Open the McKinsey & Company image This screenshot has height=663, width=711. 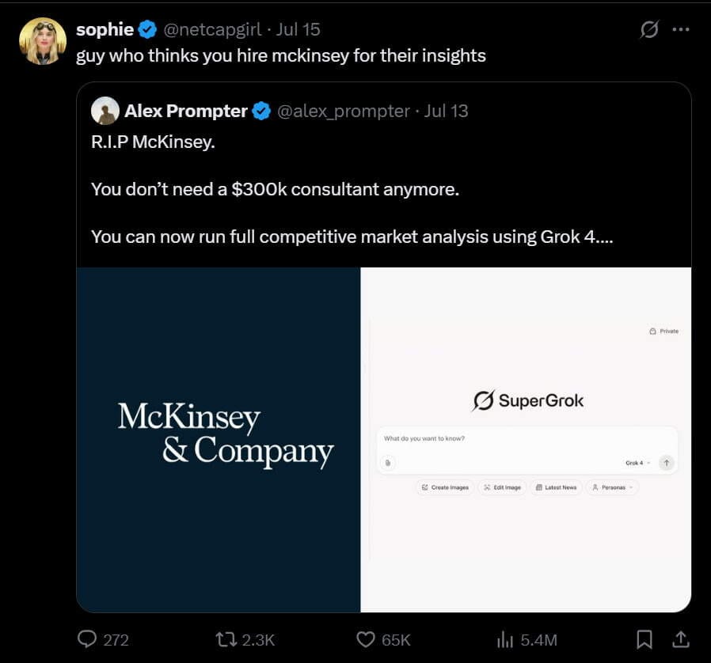tap(219, 440)
